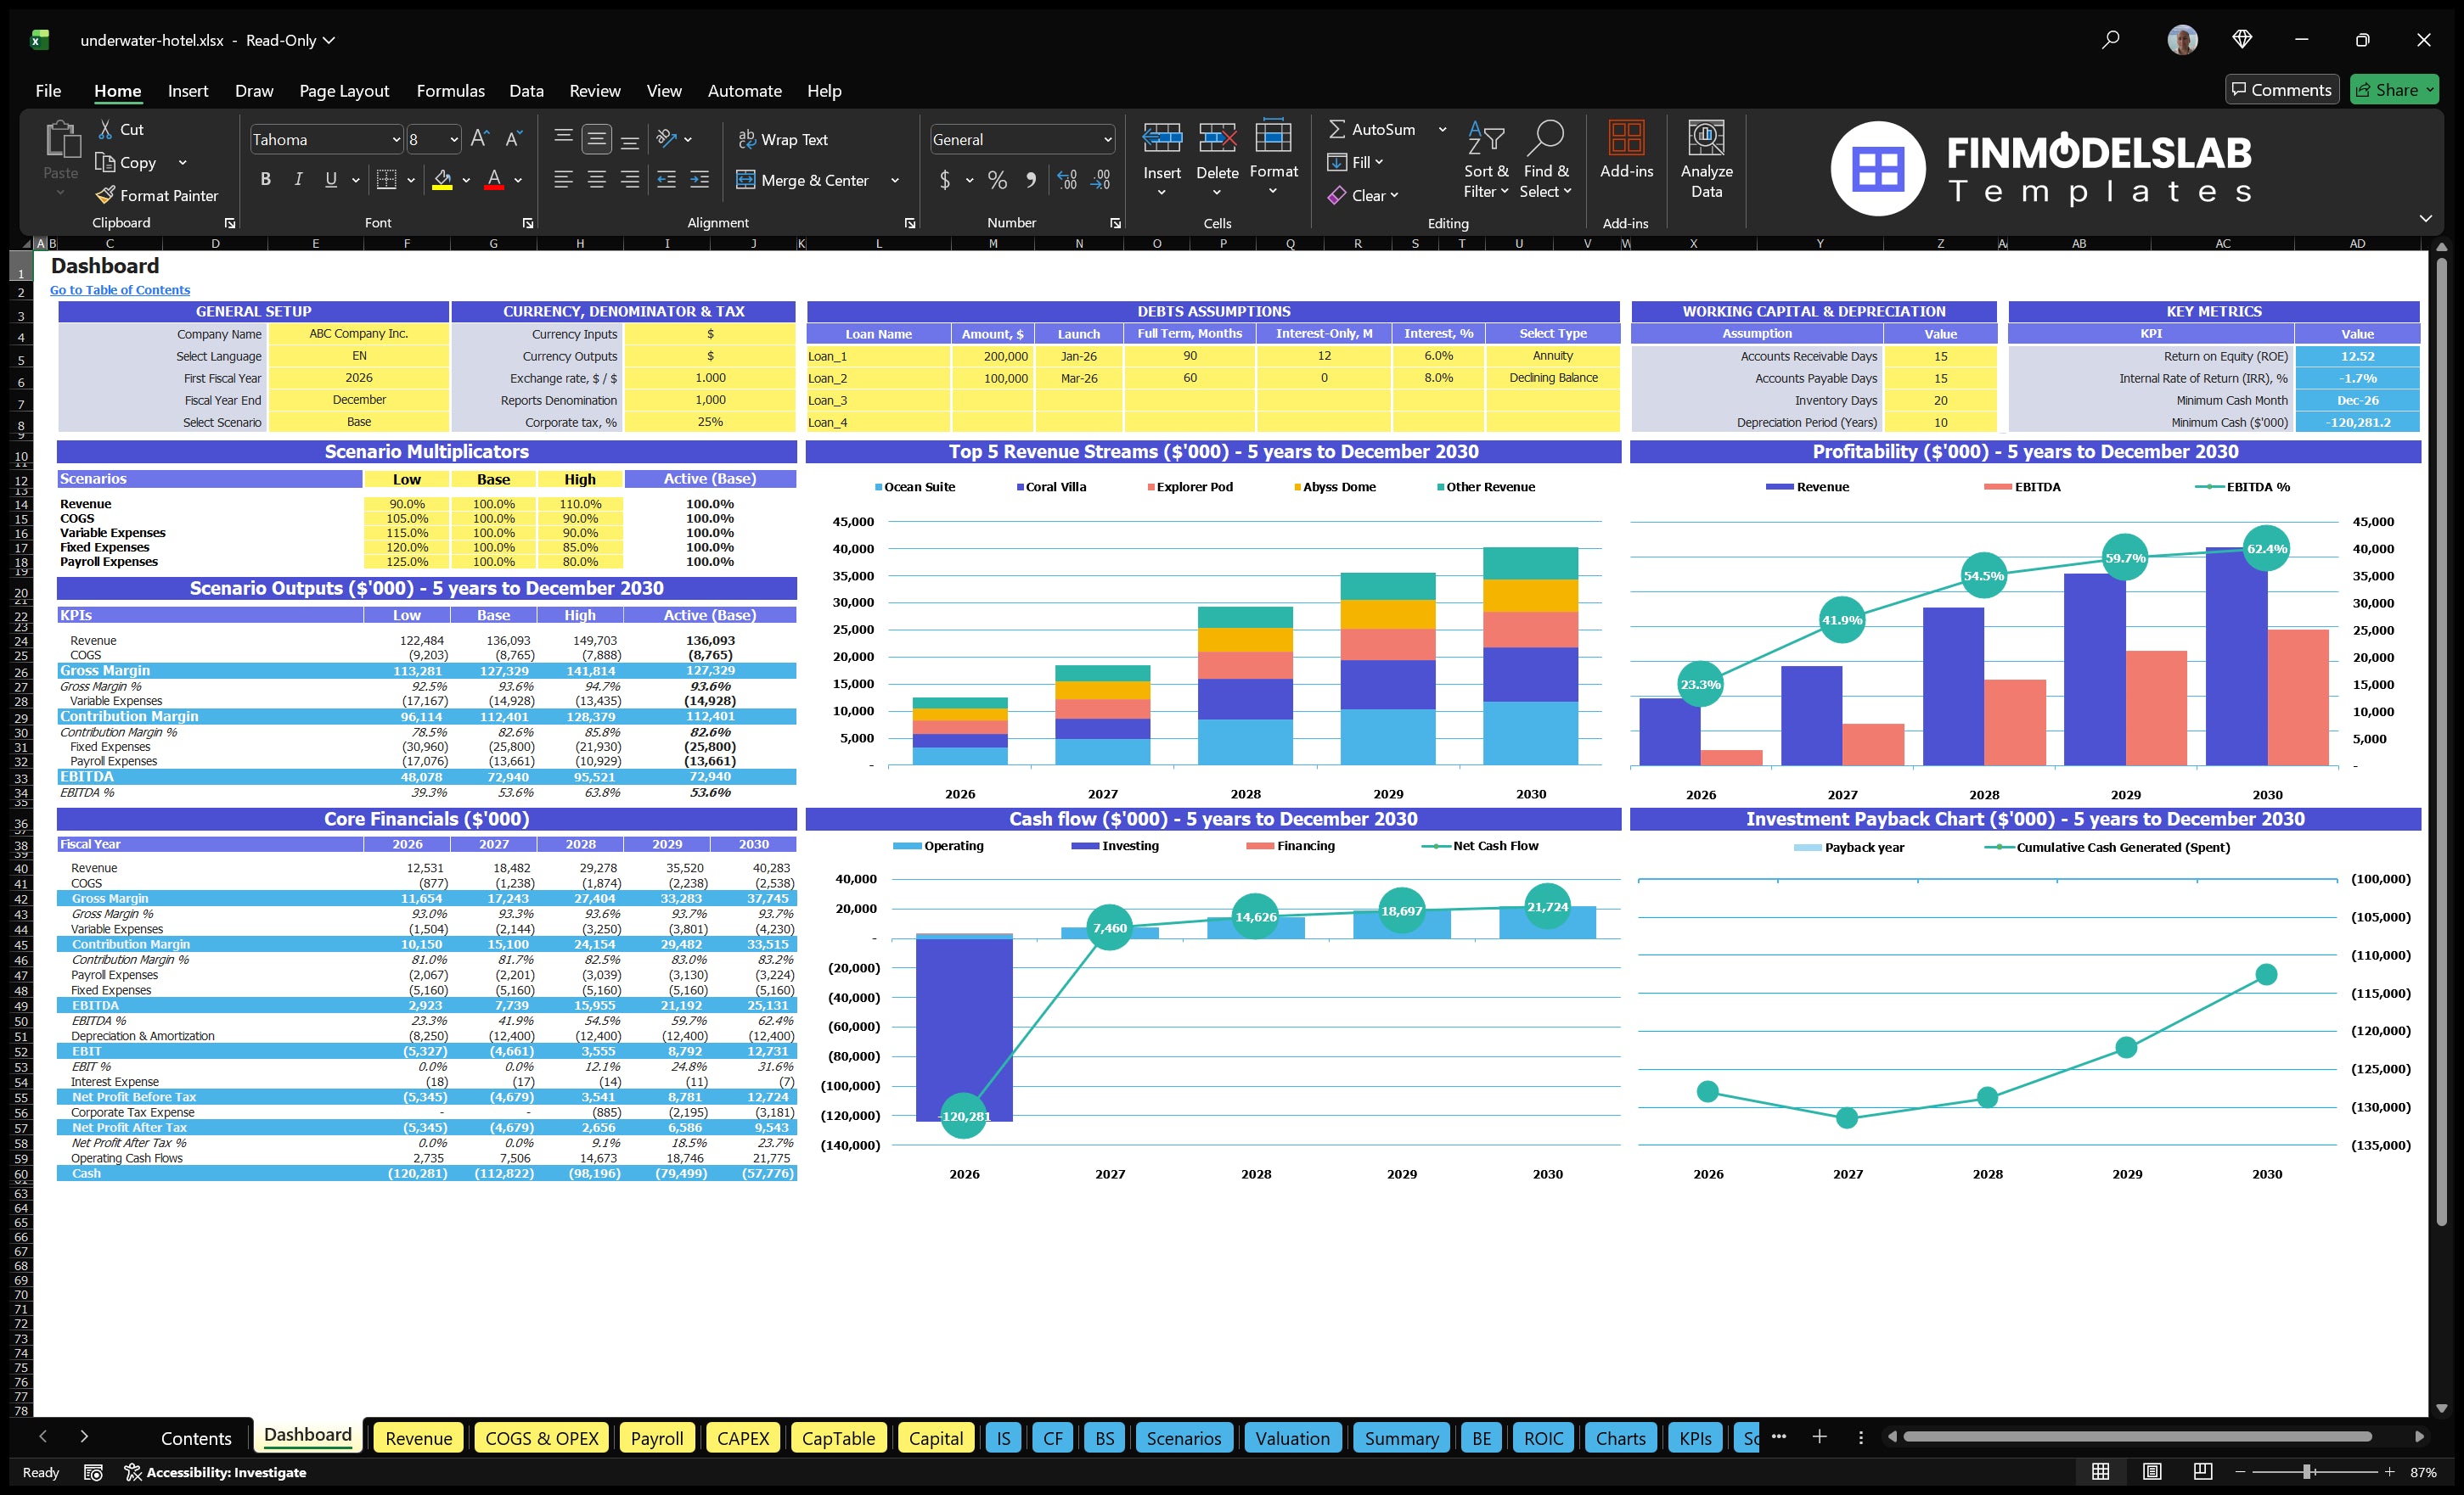Toggle italic formatting
Screen dimensions: 2464x1495
(297, 179)
